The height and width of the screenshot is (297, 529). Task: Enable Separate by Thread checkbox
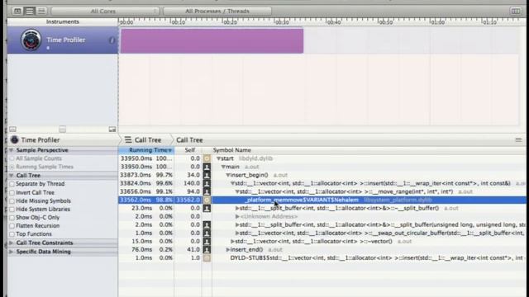(x=12, y=184)
